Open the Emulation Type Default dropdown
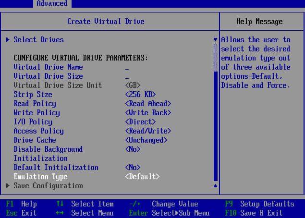Screen dimensions: 305x218 click(x=142, y=177)
